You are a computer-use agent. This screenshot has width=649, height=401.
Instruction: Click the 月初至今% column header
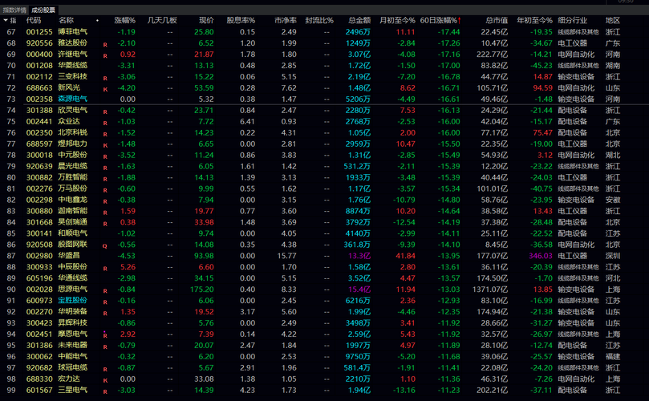[x=397, y=20]
